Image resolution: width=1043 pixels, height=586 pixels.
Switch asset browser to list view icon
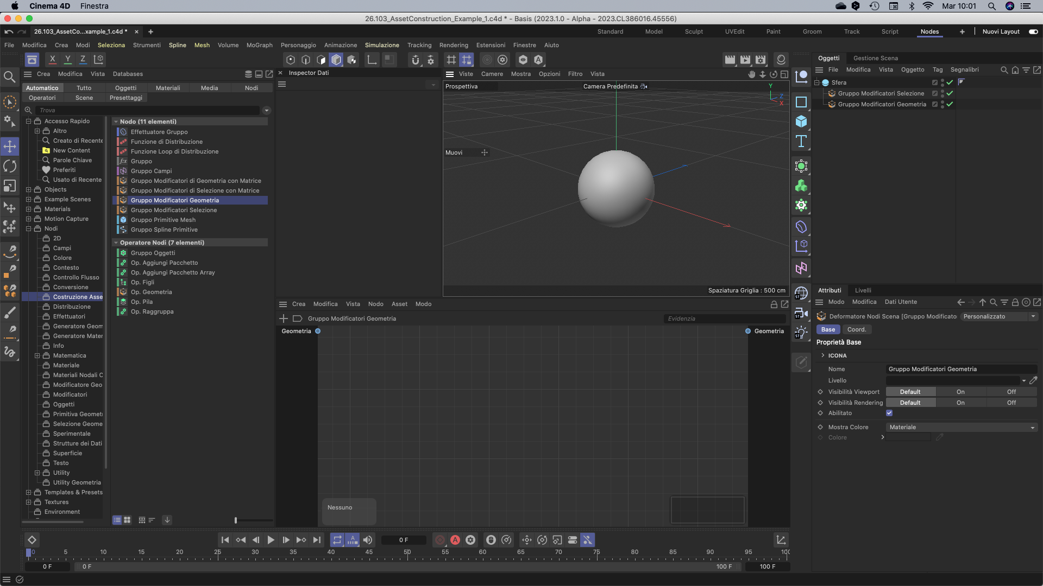117,520
